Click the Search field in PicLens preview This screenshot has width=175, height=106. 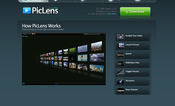92,34
